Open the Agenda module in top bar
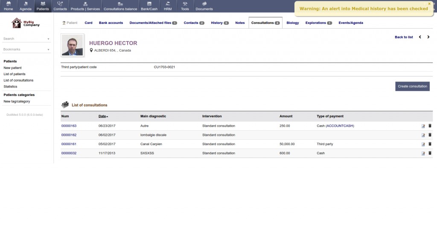This screenshot has width=437, height=231. [26, 6]
